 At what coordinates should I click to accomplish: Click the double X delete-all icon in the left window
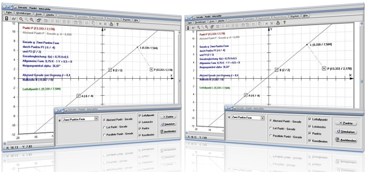(105, 23)
